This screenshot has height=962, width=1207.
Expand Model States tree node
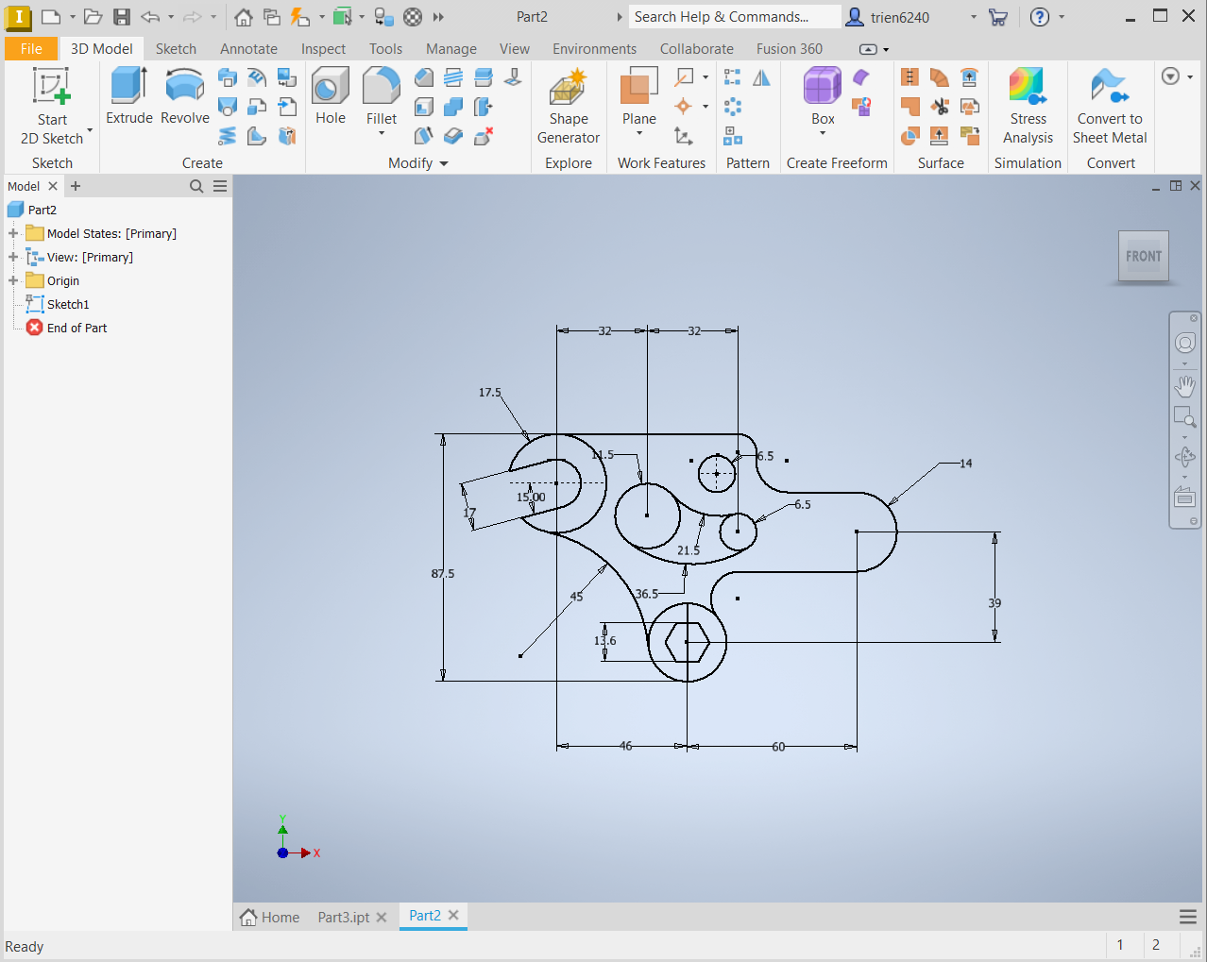point(13,233)
